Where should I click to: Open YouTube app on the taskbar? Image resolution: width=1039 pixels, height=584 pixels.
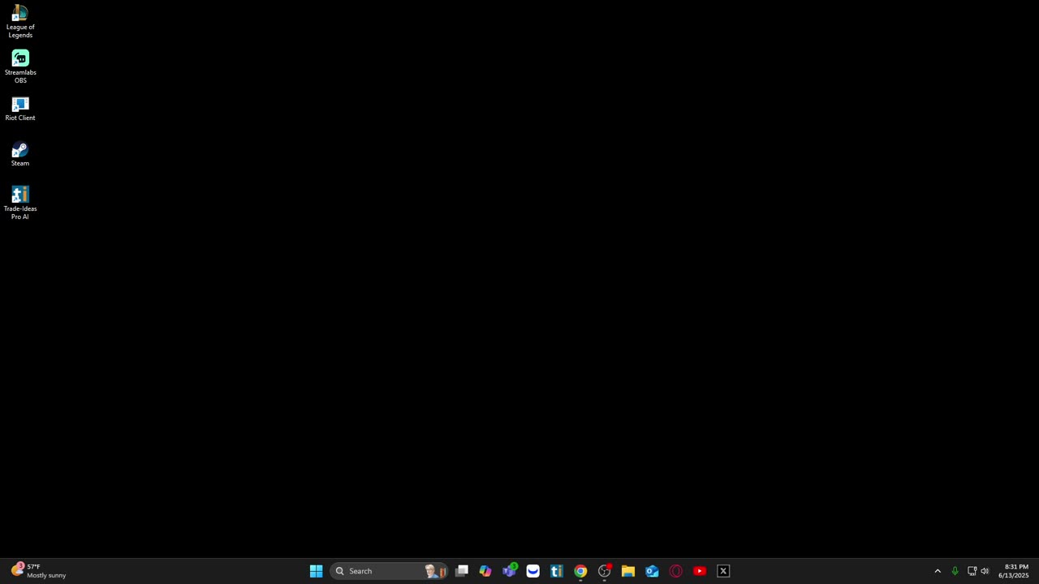click(700, 571)
